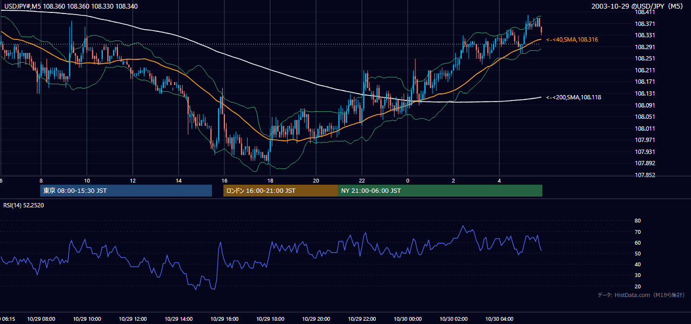Screen dimensions: 691x324
Task: Click time axis label 10/29 20:00
Action: point(316,319)
